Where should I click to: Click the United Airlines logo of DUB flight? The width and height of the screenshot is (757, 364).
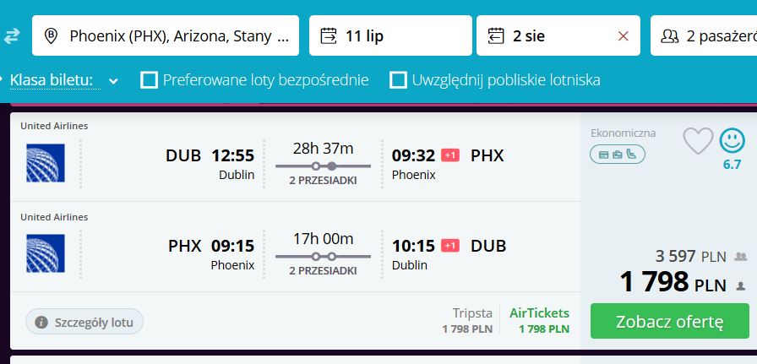tap(46, 163)
